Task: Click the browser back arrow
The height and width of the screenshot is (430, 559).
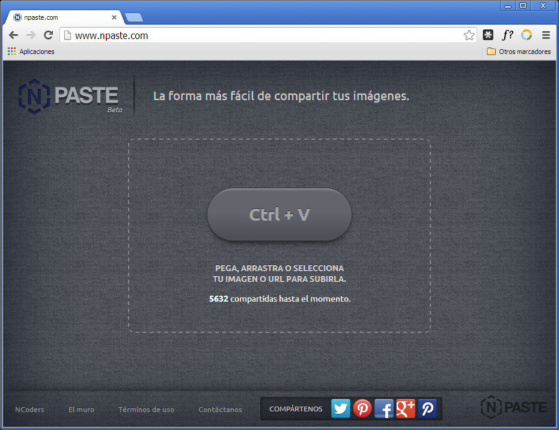Action: pos(14,35)
